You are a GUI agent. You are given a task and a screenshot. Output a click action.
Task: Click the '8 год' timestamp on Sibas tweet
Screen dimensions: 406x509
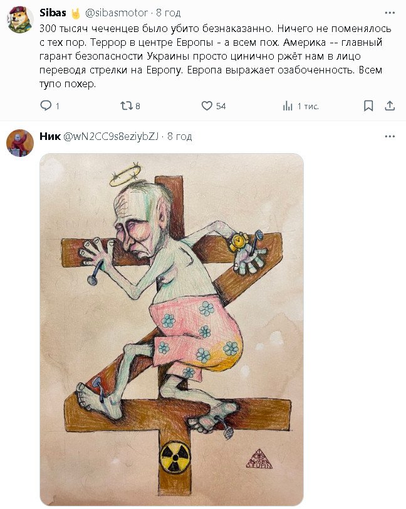169,13
